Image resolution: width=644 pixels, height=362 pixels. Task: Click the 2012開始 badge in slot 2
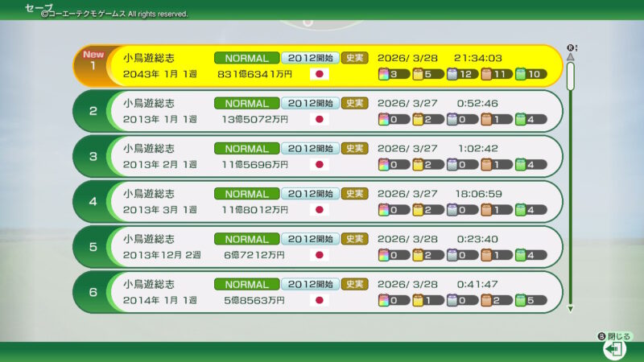coord(310,103)
